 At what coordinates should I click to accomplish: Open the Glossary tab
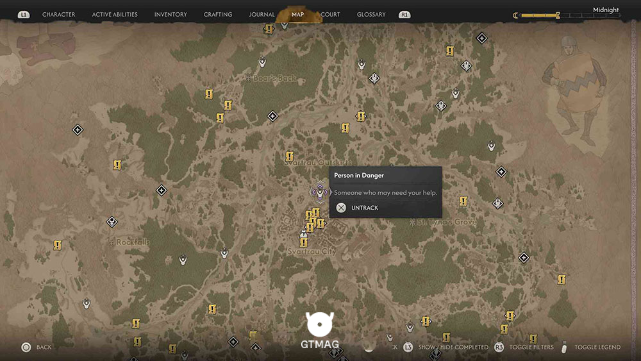coord(371,14)
